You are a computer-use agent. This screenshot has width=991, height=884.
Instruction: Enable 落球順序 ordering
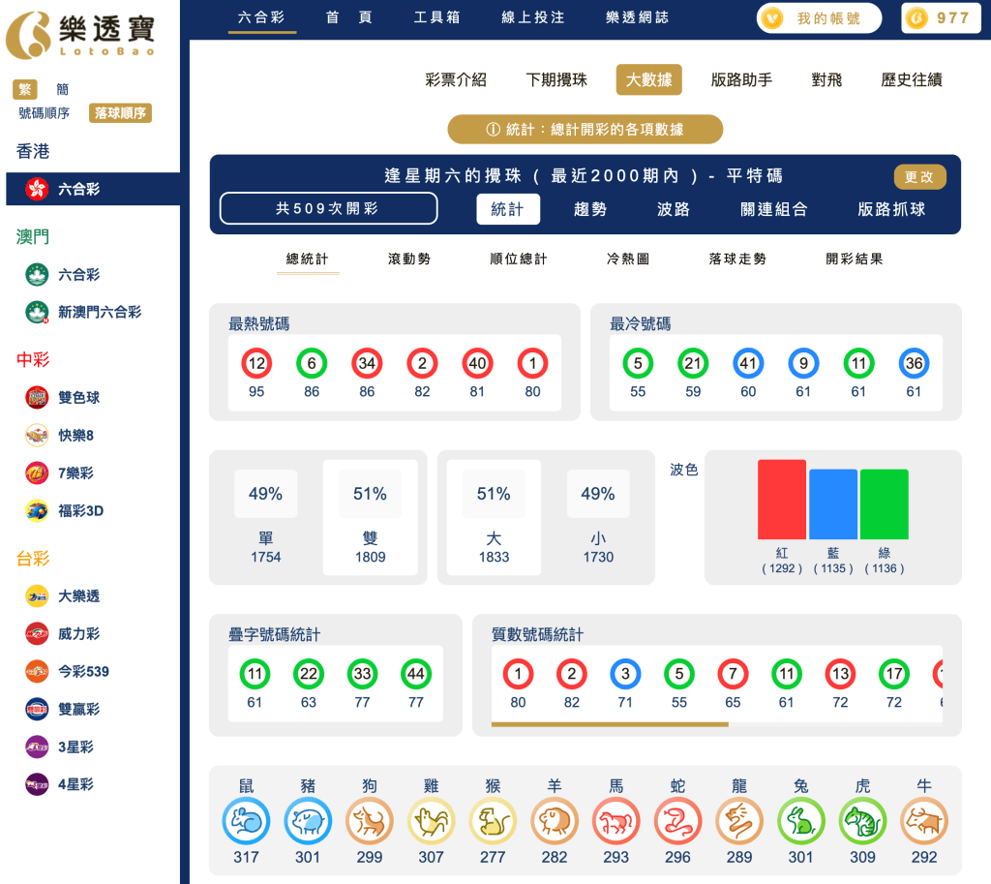click(x=119, y=113)
